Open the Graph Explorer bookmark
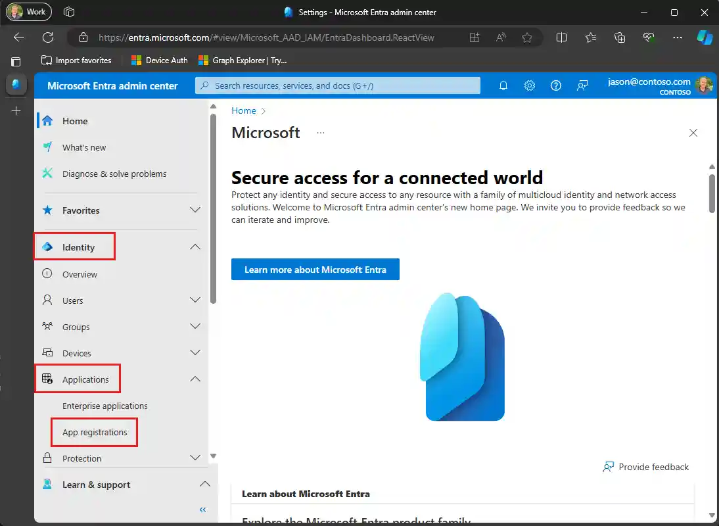 [243, 60]
